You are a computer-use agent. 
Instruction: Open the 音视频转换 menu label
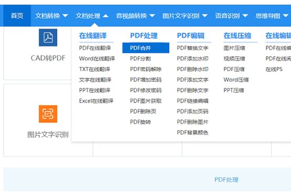pos(131,16)
